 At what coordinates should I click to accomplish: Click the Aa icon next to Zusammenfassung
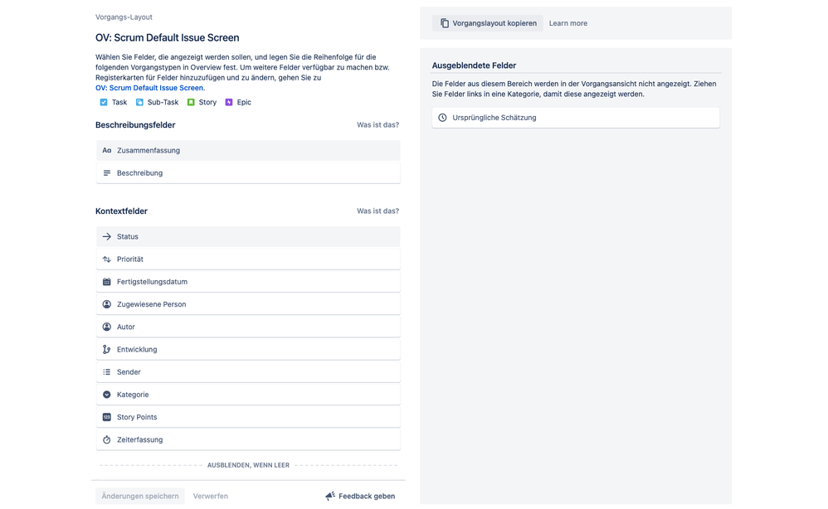107,150
